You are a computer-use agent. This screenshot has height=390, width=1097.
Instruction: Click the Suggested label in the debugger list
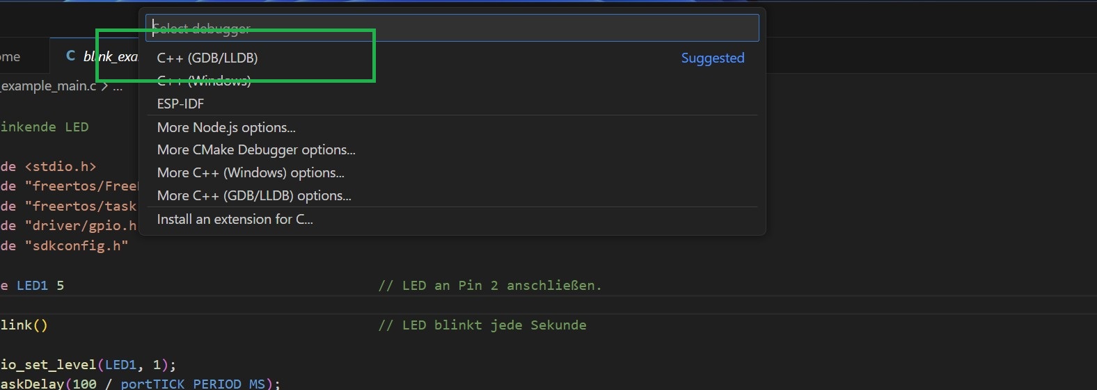[712, 58]
